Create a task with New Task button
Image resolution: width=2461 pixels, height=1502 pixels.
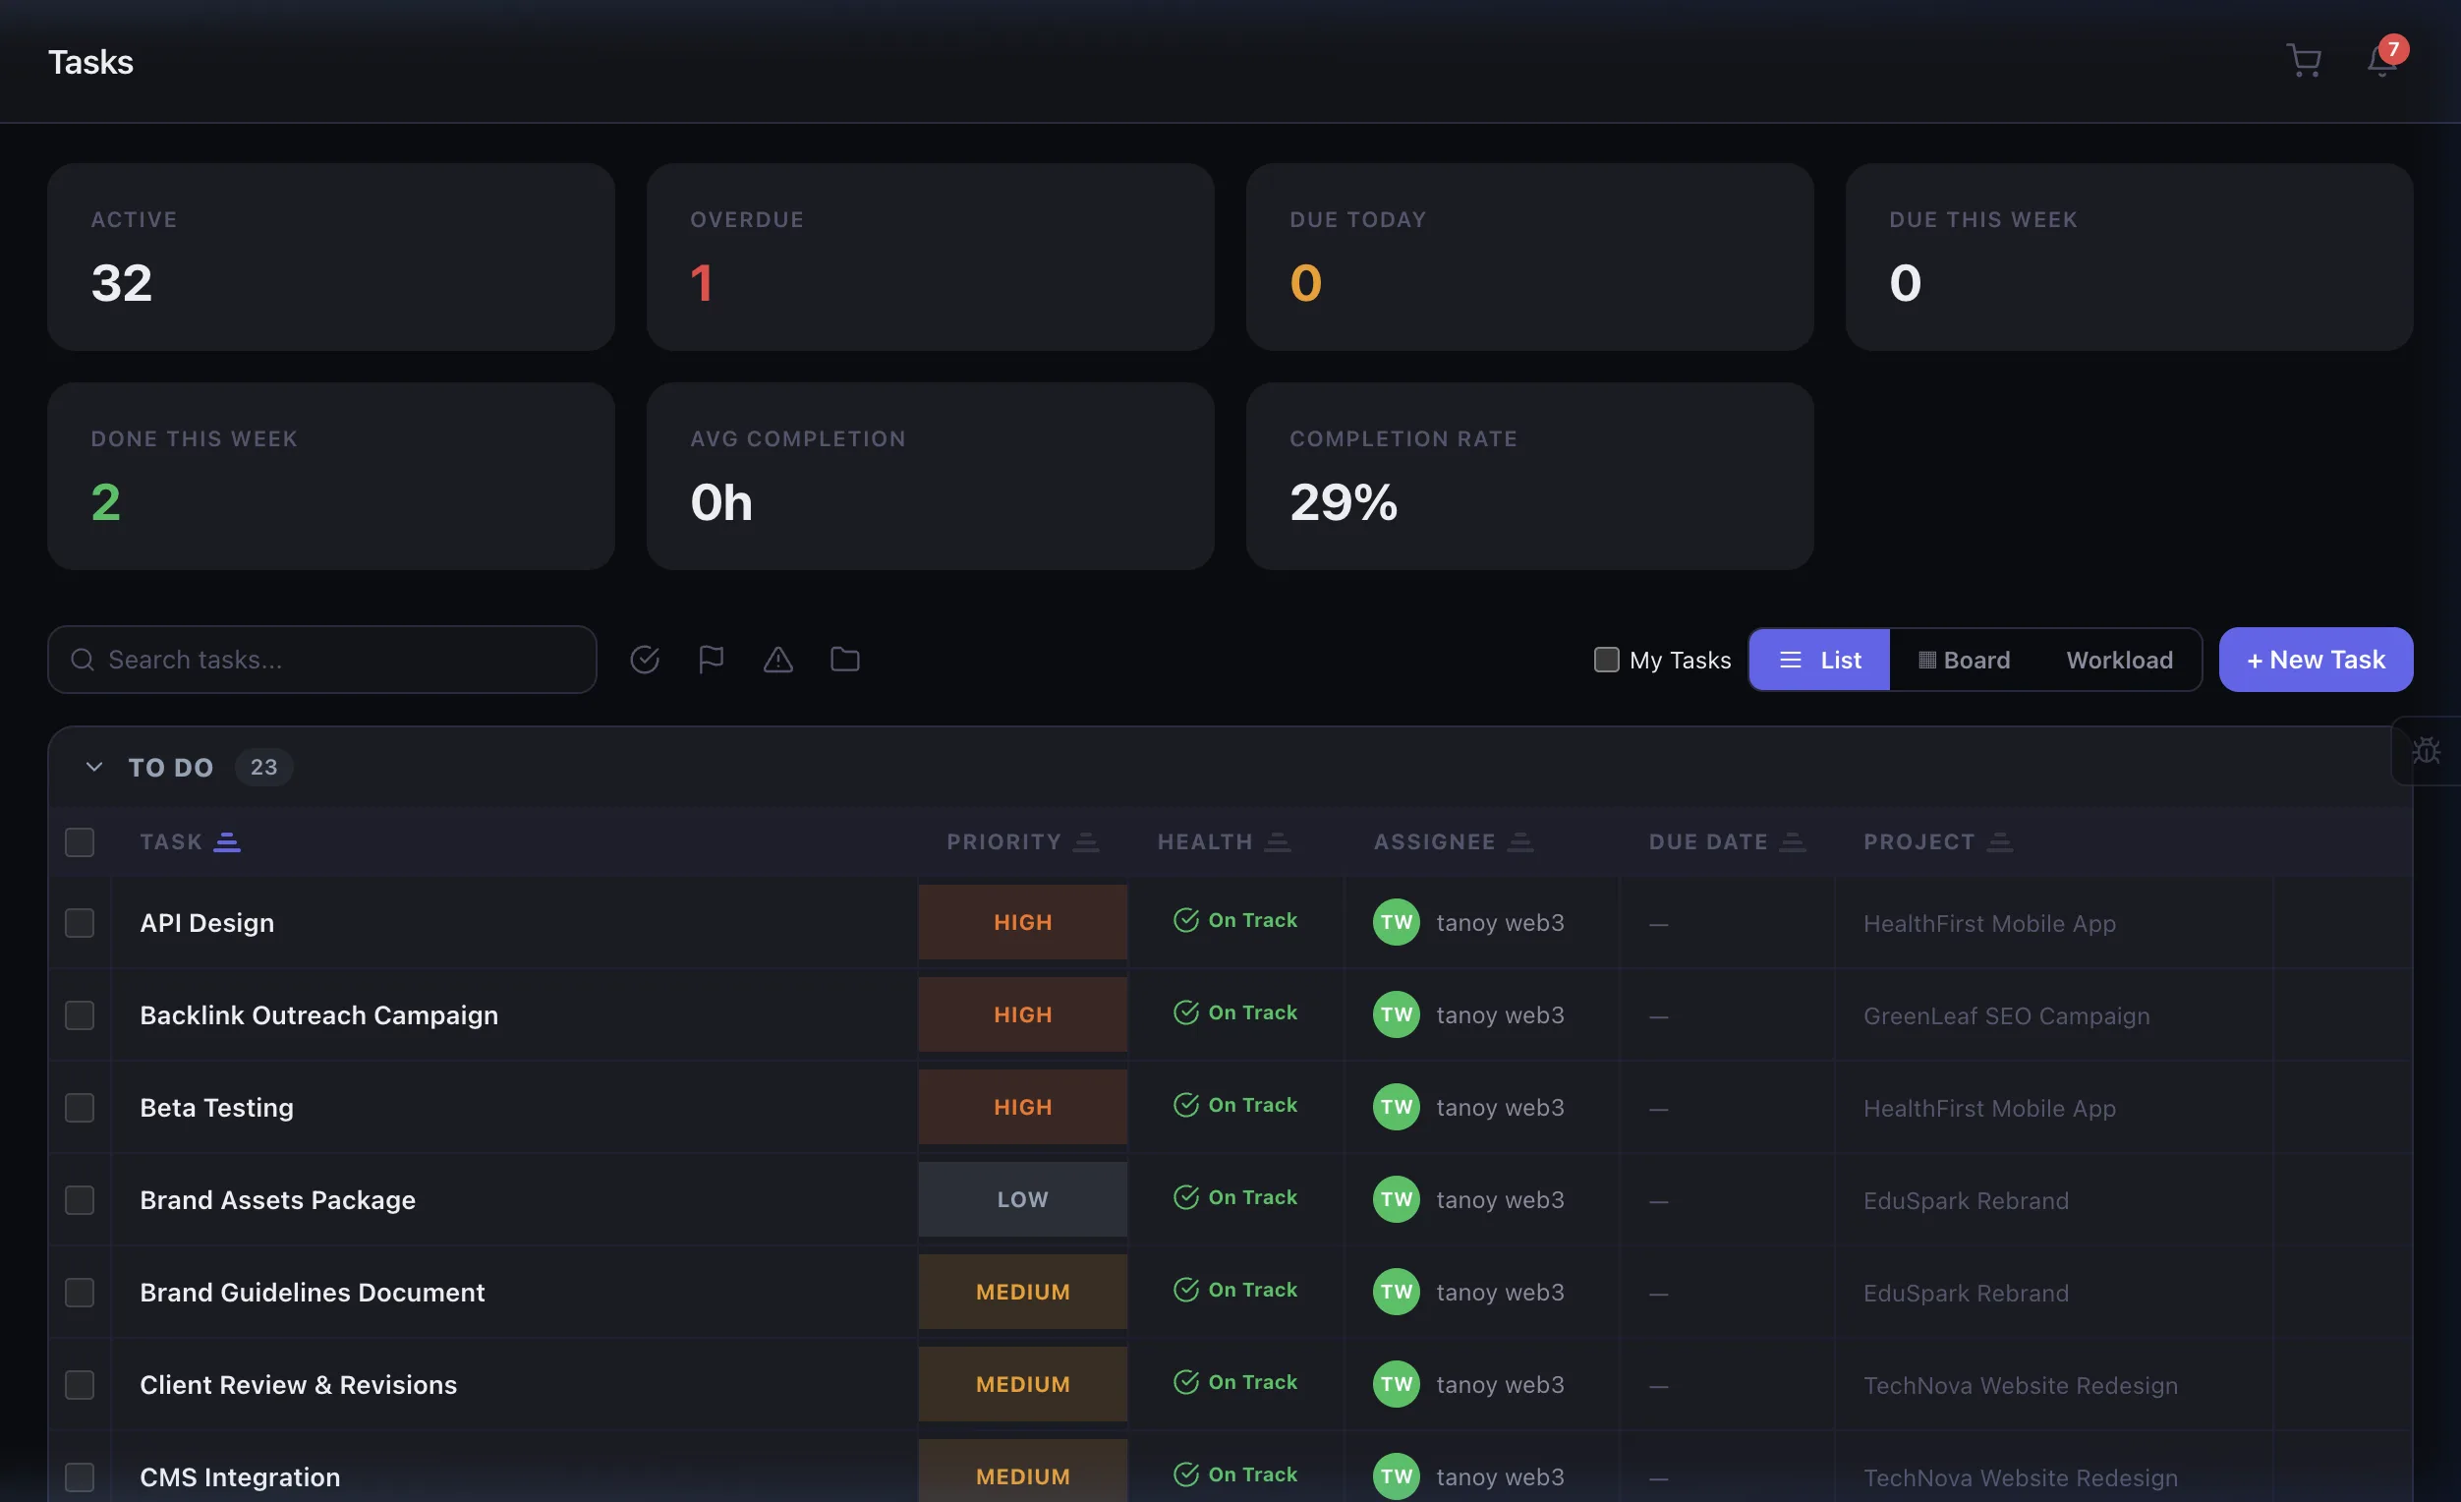2316,660
